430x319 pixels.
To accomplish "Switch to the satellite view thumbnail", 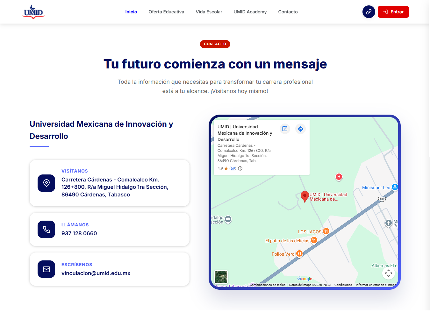I will coord(221,277).
